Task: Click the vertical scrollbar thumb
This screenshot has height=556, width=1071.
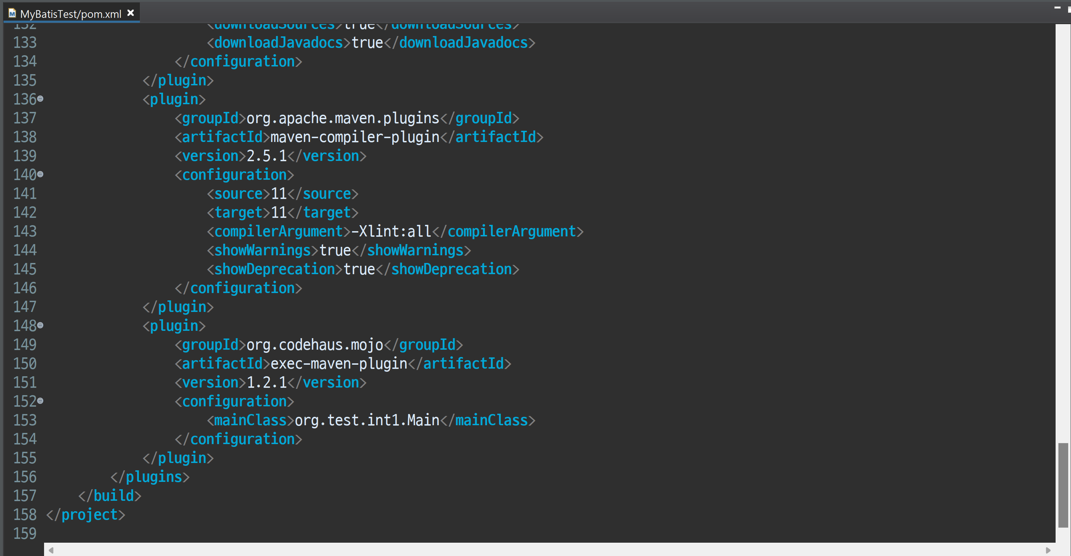Action: click(x=1063, y=485)
